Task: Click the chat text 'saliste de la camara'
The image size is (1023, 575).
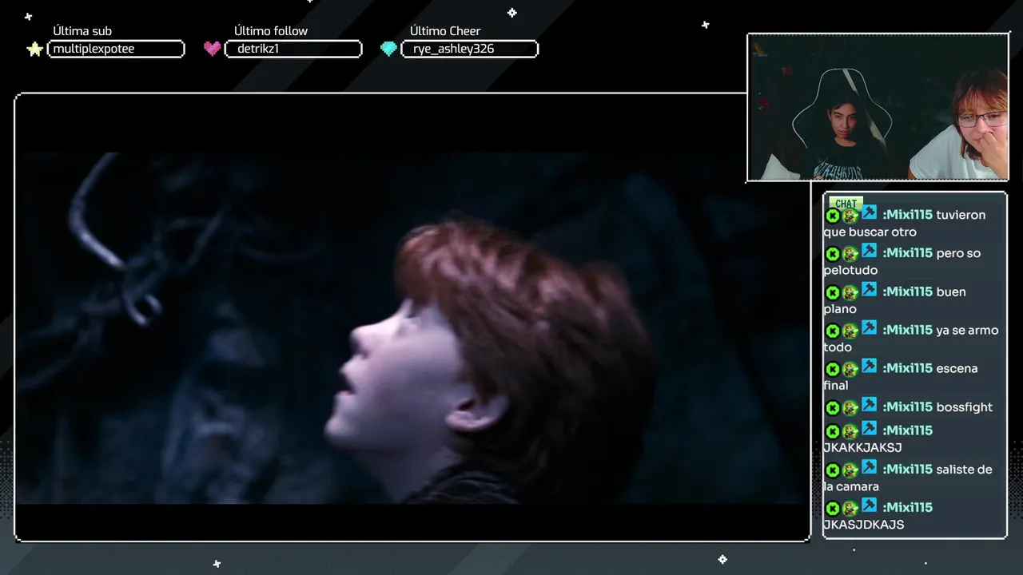Action: point(908,478)
